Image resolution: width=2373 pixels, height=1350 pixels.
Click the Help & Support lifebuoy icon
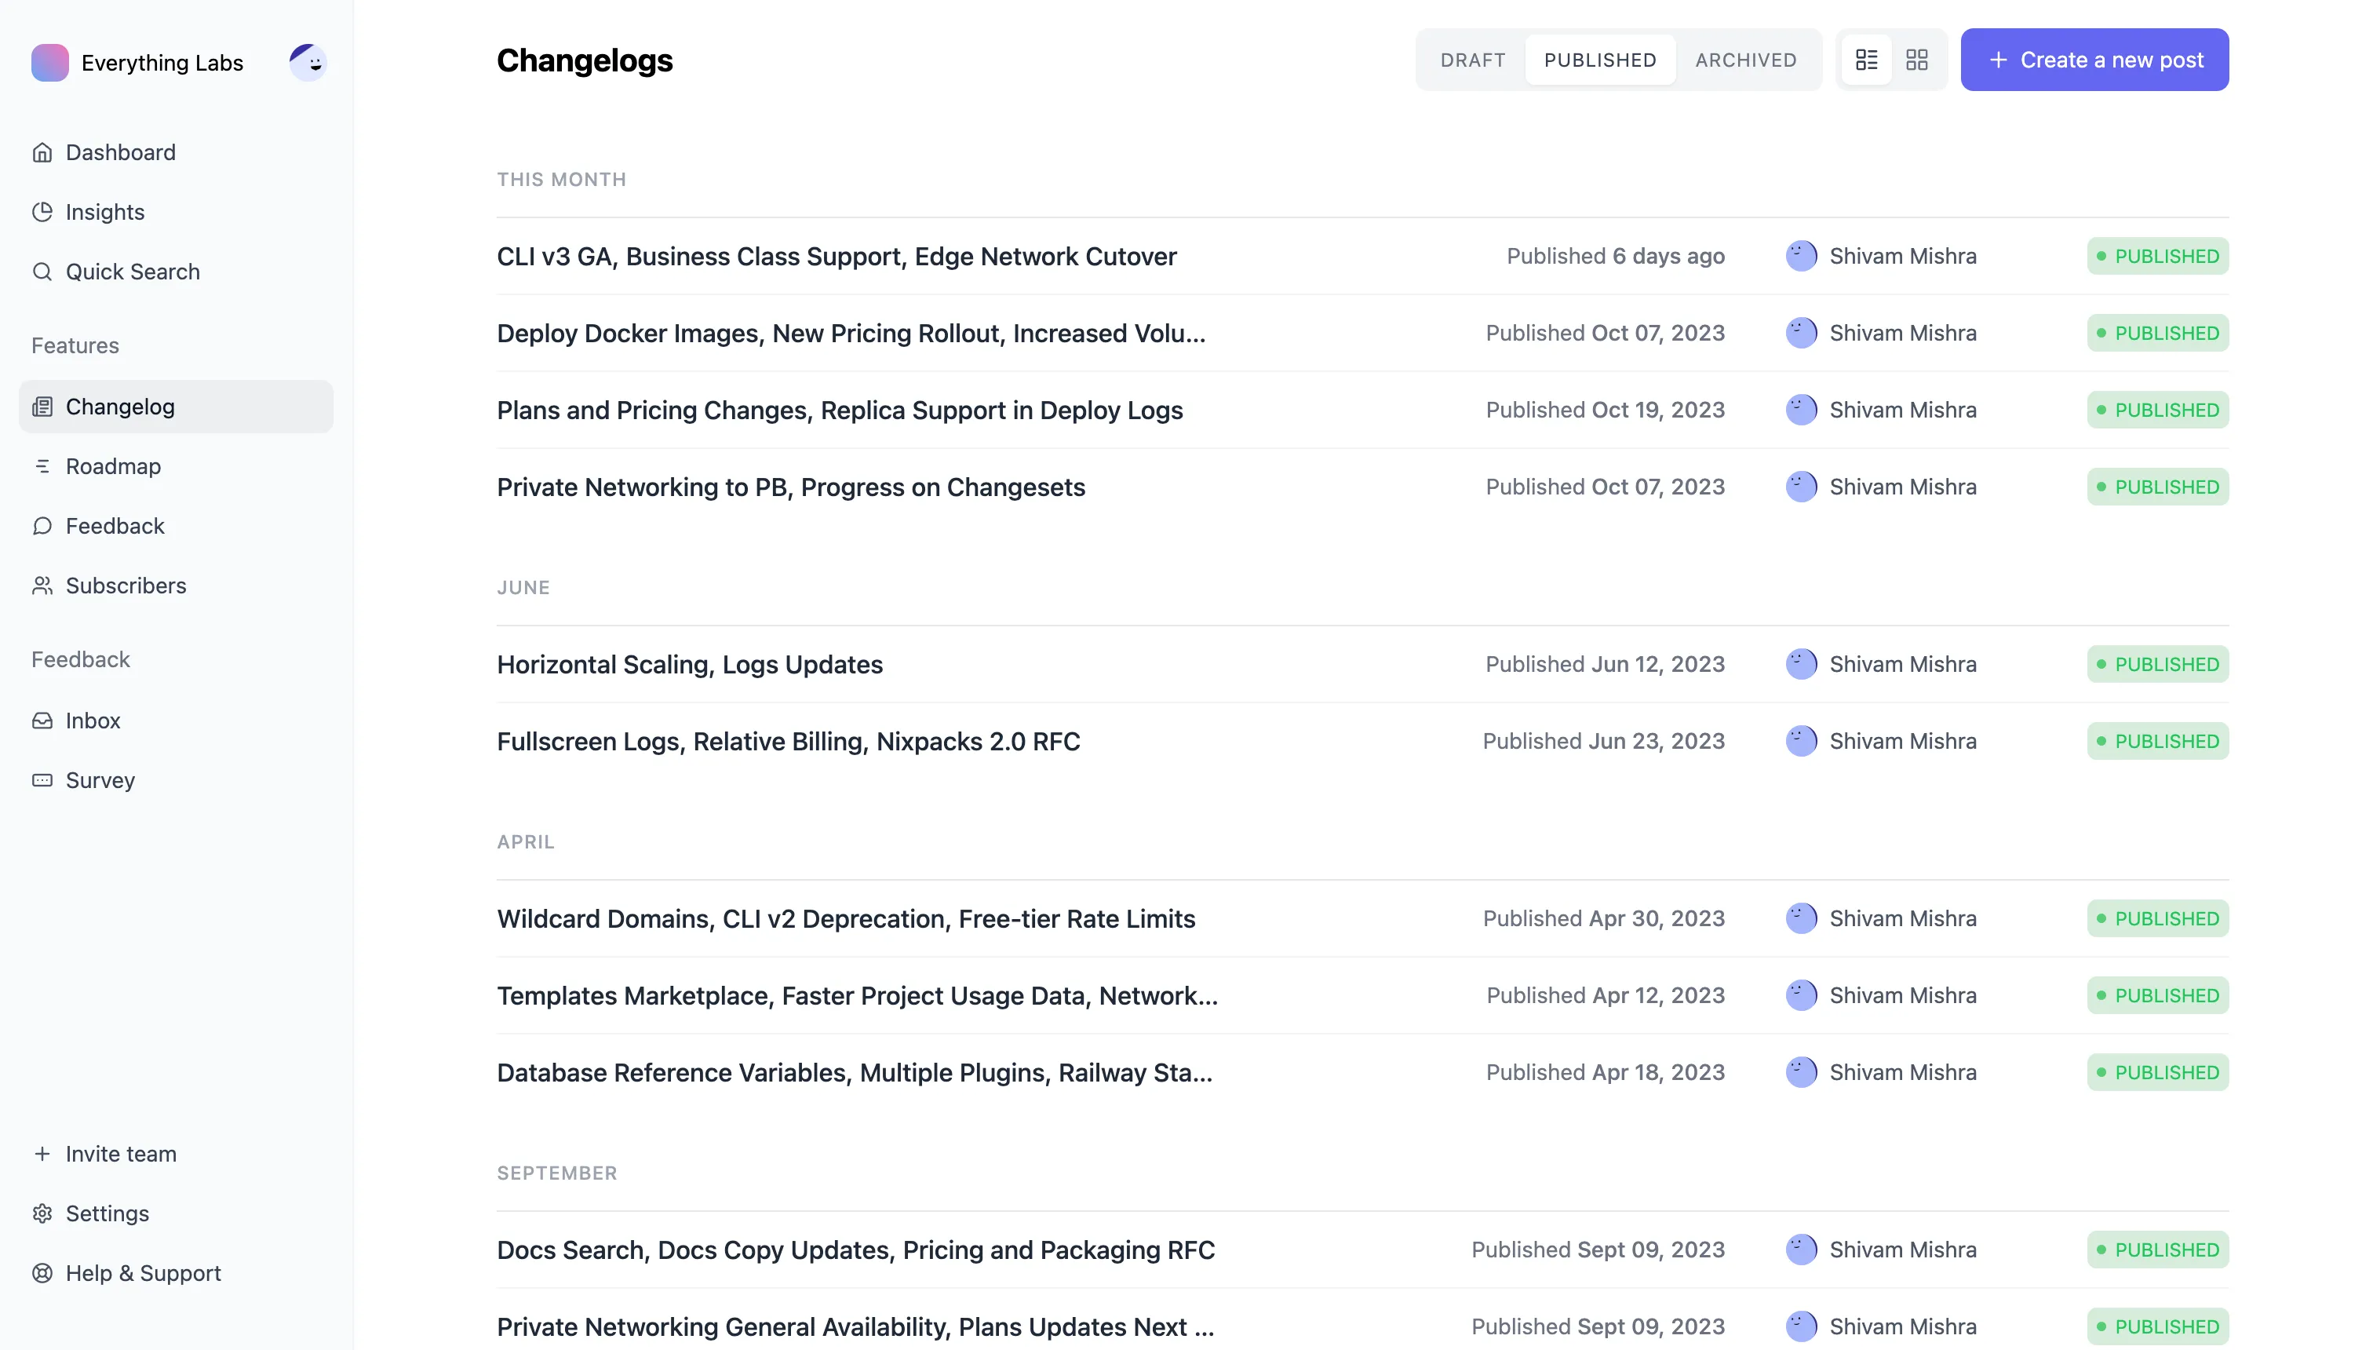click(x=42, y=1273)
